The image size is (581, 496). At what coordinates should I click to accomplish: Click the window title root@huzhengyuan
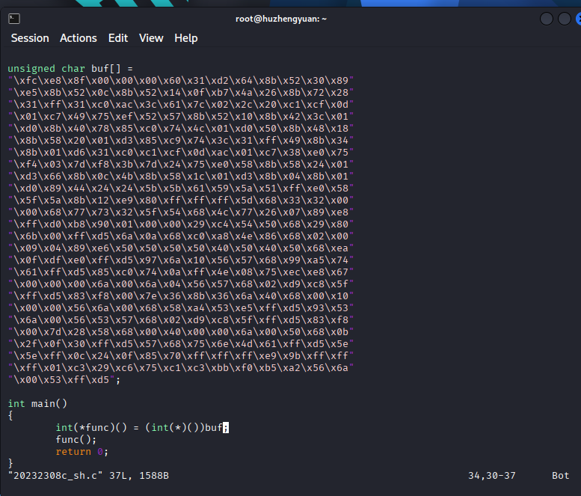coord(281,19)
